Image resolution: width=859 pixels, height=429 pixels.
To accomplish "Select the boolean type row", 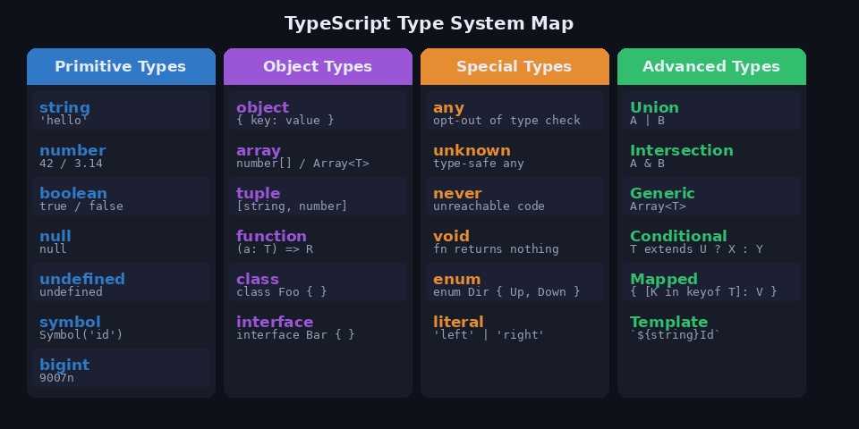I will (121, 198).
